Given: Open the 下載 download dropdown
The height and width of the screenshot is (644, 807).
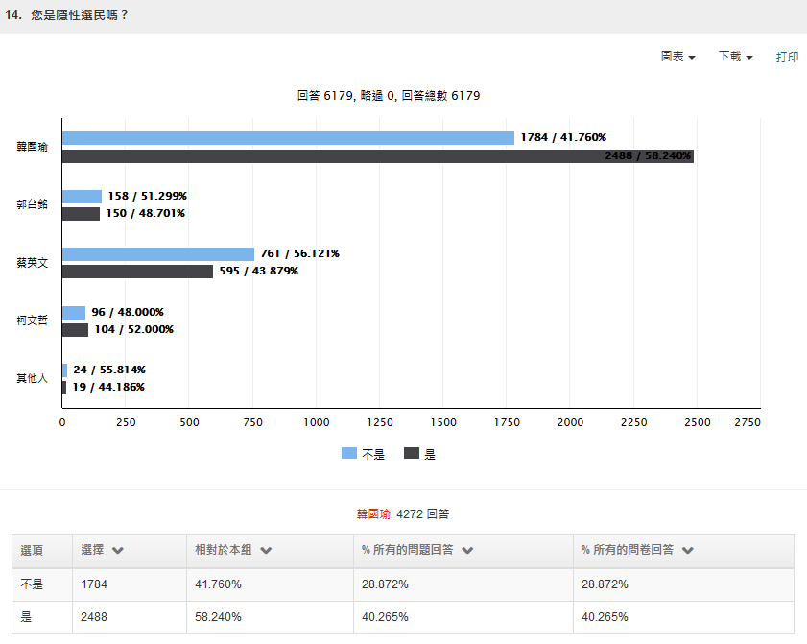Looking at the screenshot, I should coord(735,57).
